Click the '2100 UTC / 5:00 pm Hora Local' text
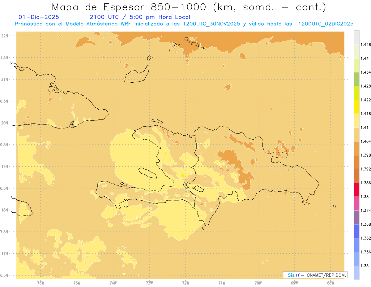 point(140,17)
